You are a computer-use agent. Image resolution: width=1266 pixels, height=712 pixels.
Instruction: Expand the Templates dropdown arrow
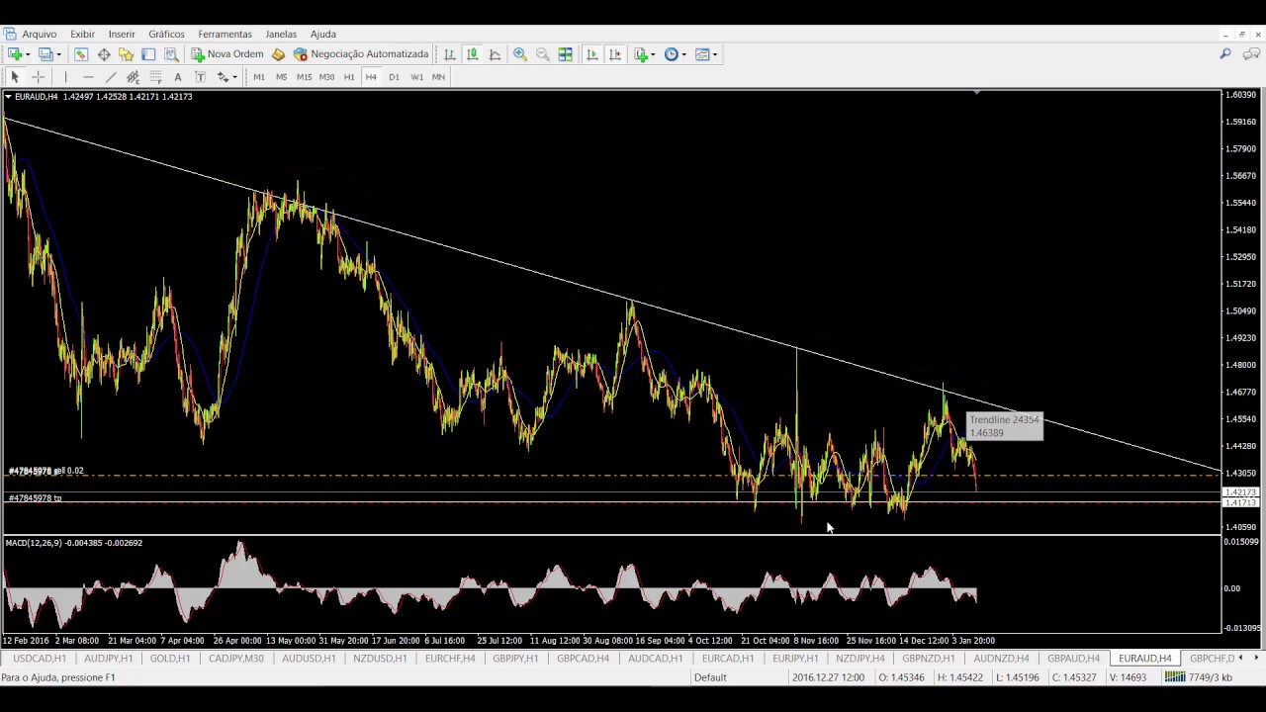point(715,54)
